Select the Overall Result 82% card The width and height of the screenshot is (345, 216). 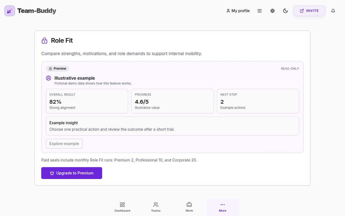point(87,101)
